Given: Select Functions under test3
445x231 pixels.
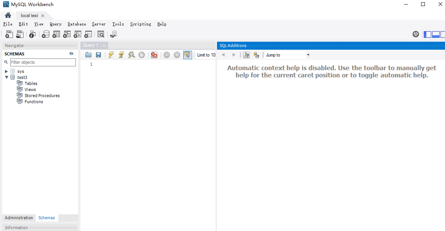Looking at the screenshot, I should coord(34,102).
